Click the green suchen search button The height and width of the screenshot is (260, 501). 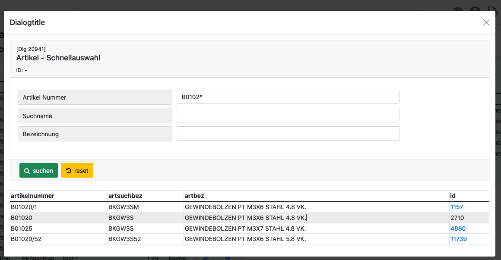[38, 171]
